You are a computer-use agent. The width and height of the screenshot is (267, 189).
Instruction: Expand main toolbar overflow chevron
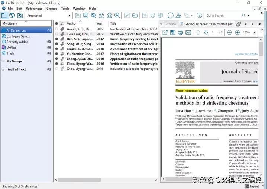coord(263,13)
